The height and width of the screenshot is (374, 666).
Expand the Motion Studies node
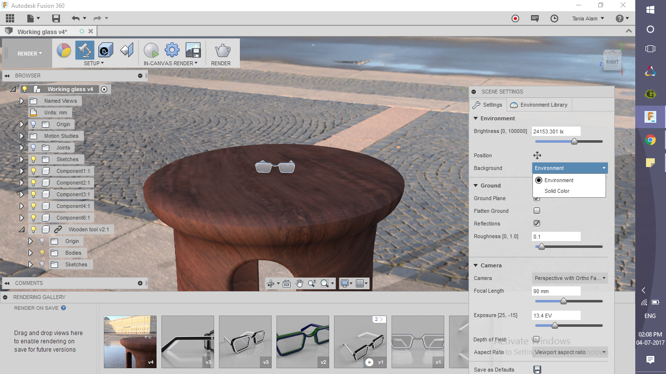pyautogui.click(x=21, y=136)
